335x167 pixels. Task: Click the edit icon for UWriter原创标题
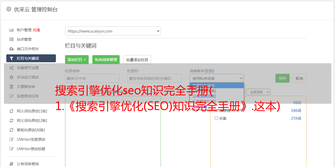[12, 149]
